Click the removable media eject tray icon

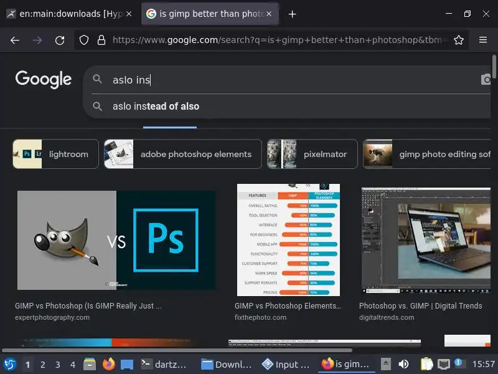coord(385,364)
